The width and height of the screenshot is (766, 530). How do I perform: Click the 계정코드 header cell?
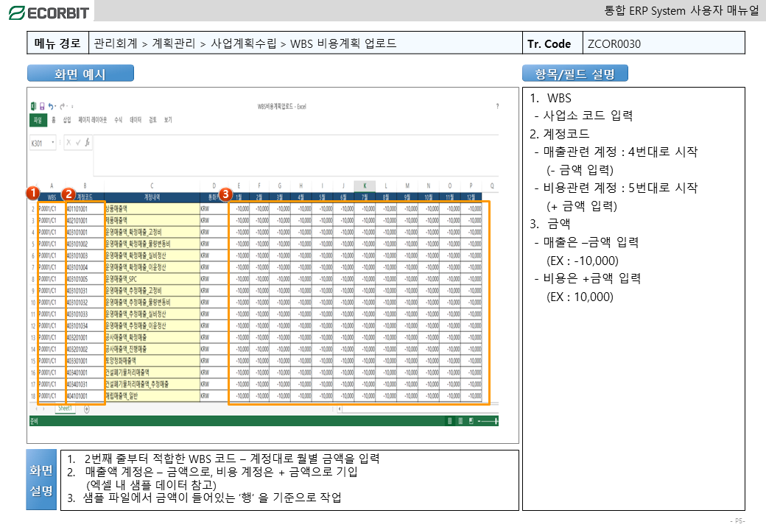click(85, 197)
